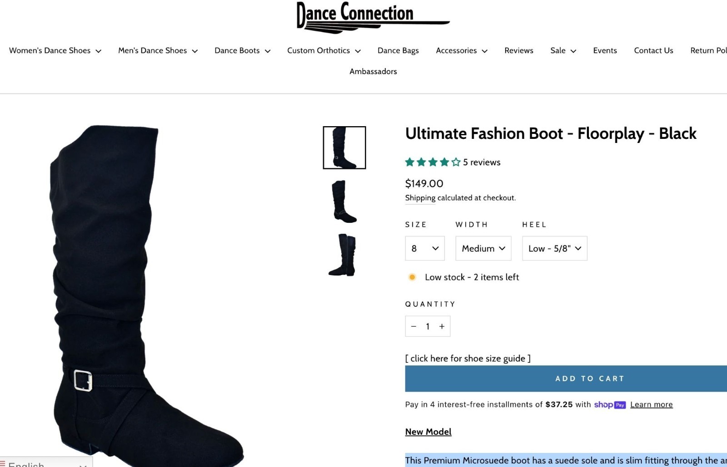Decrease quantity with the minus button
This screenshot has height=467, width=727.
[413, 326]
